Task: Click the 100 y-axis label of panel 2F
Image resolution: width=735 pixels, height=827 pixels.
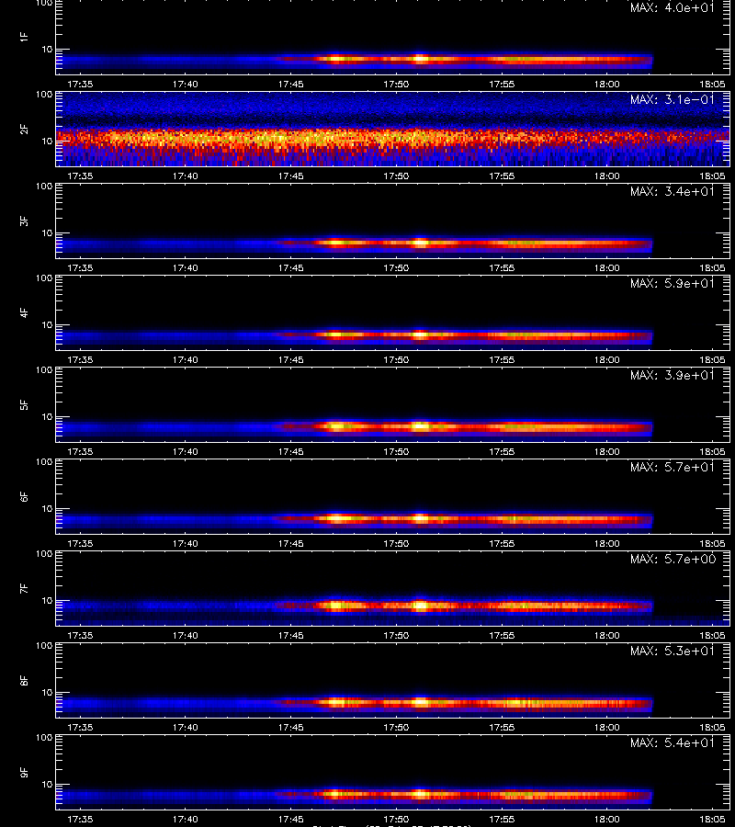Action: [44, 95]
